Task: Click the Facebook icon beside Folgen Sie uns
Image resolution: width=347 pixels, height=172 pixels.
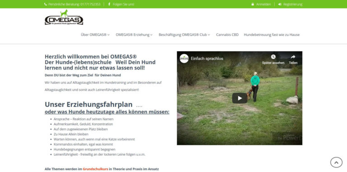Action: coord(109,4)
